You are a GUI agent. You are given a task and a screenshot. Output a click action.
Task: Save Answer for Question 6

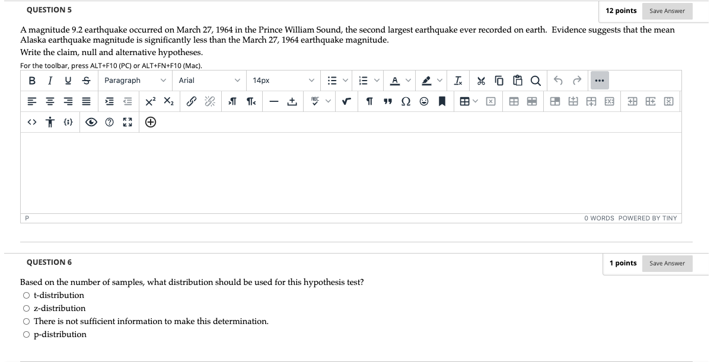(667, 263)
